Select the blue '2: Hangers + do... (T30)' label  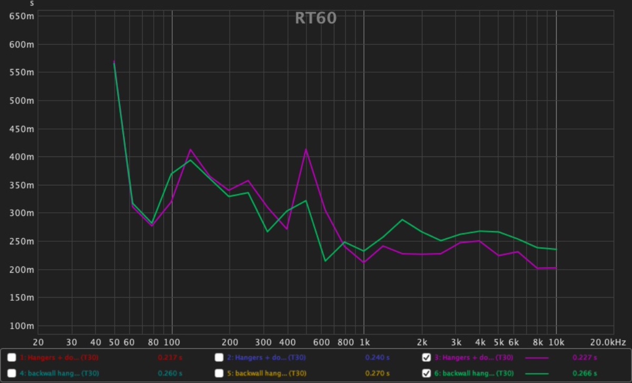pos(266,358)
